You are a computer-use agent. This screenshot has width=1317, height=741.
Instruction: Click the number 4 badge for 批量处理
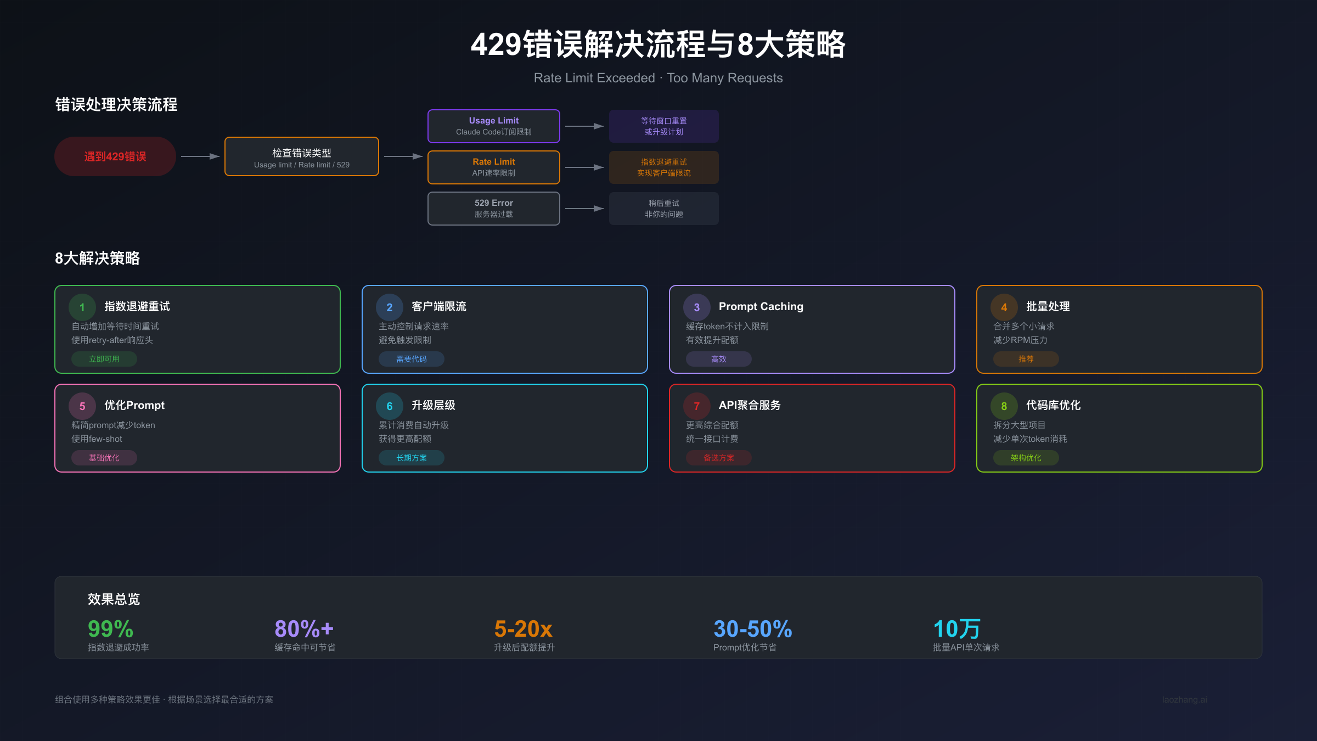click(x=1004, y=307)
